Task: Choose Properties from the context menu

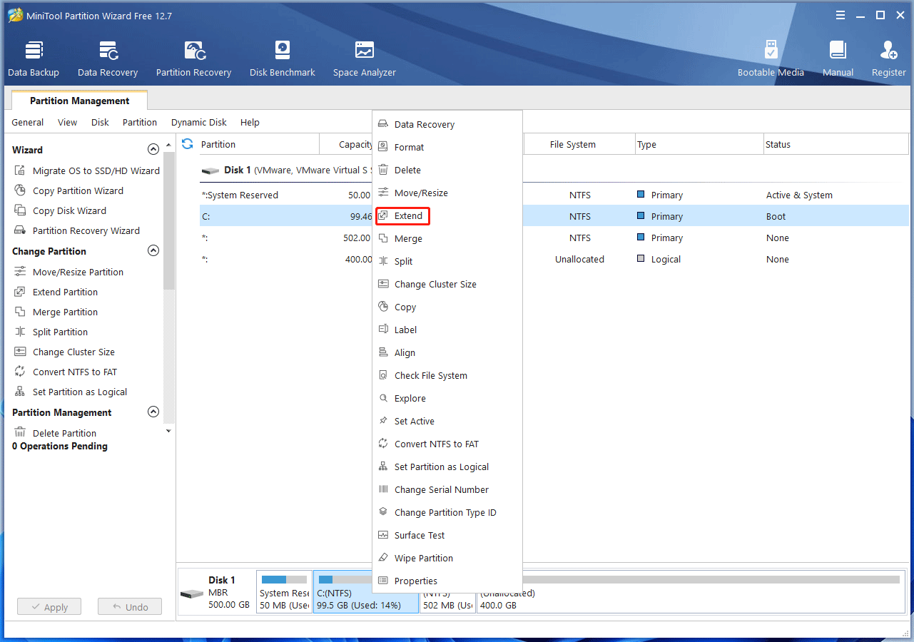Action: [x=447, y=581]
